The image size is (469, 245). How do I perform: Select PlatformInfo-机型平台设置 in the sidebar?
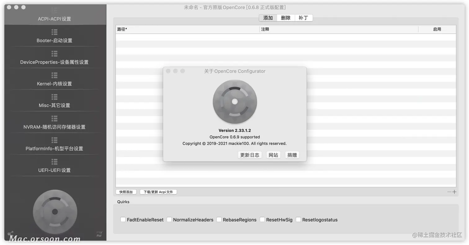(55, 148)
